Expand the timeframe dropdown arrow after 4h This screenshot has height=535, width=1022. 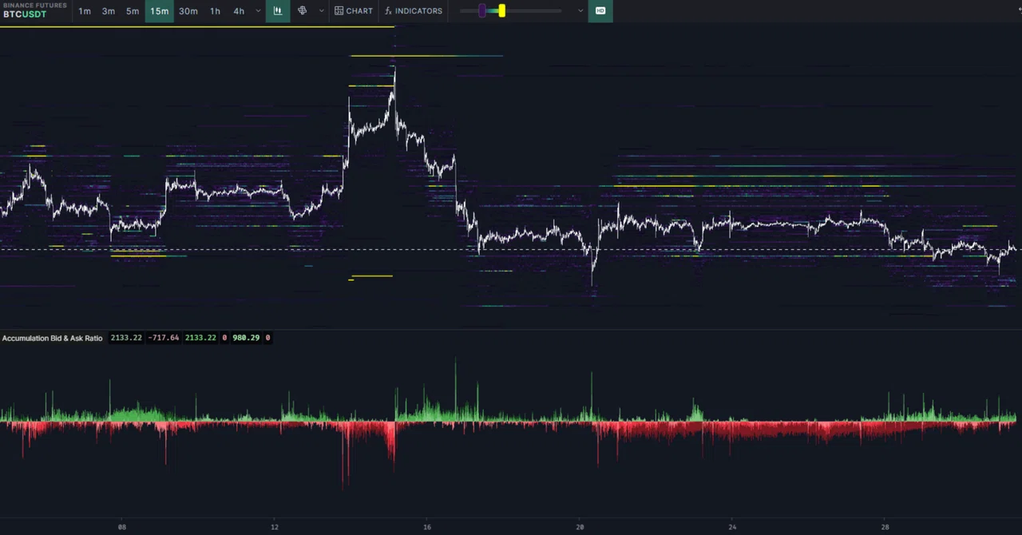point(258,11)
